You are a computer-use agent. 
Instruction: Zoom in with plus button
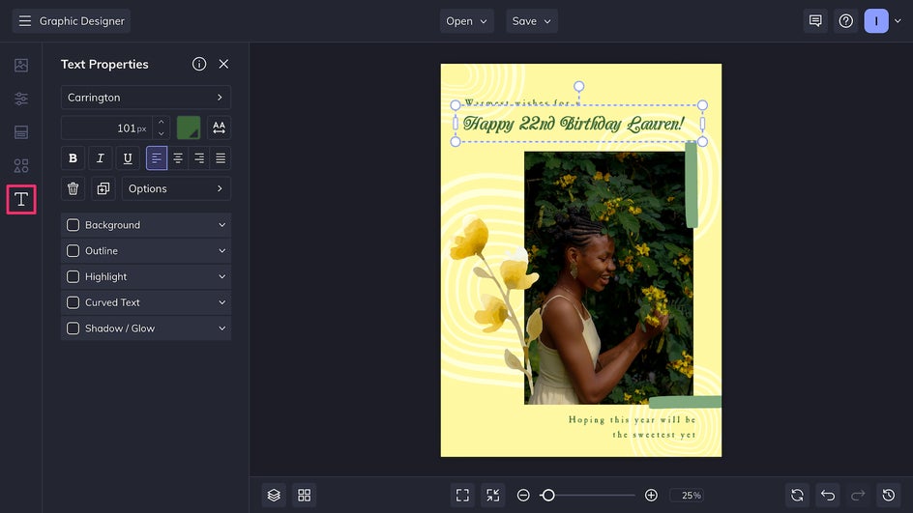pos(651,495)
